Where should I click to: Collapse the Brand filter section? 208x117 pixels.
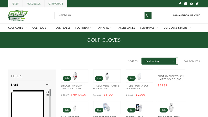(x=47, y=85)
